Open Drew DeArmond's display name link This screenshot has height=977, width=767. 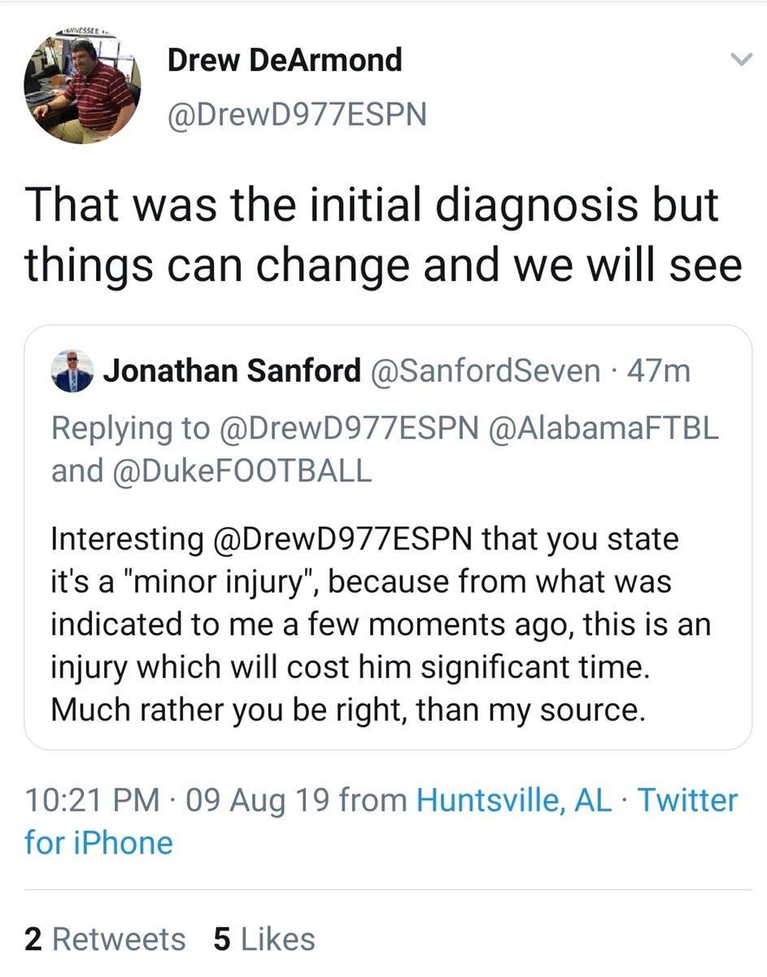click(x=285, y=60)
